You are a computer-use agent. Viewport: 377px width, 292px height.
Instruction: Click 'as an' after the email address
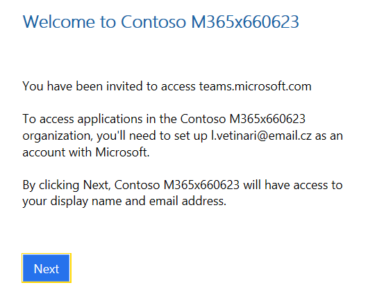[329, 136]
